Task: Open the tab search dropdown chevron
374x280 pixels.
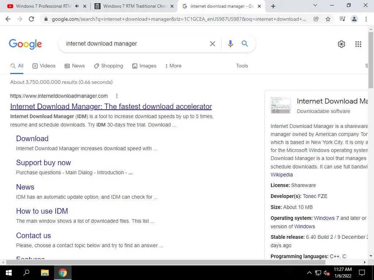Action: [315, 5]
